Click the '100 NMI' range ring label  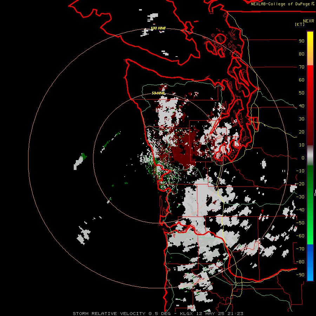tap(158, 28)
